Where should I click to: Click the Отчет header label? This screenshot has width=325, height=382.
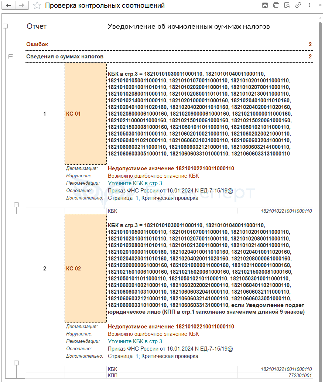click(37, 26)
